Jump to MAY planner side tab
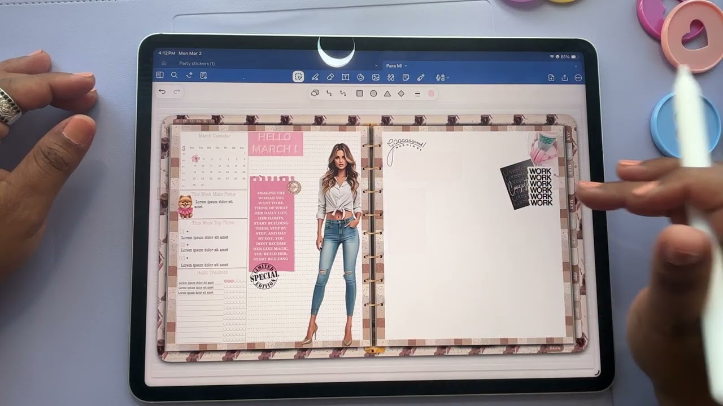The width and height of the screenshot is (723, 406). pos(572,204)
